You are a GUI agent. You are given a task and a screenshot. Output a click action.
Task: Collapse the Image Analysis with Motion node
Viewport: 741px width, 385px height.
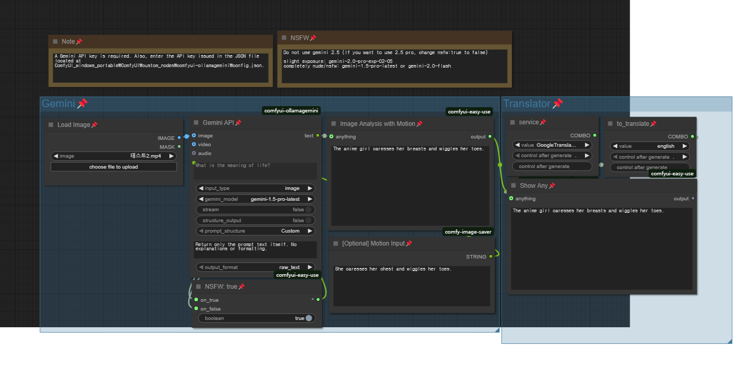click(334, 124)
